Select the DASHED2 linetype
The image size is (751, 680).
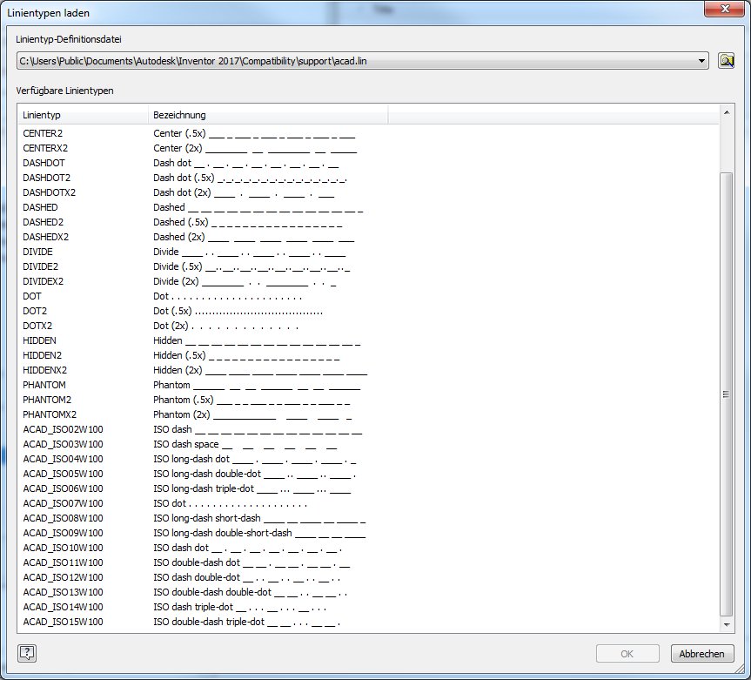click(x=44, y=222)
